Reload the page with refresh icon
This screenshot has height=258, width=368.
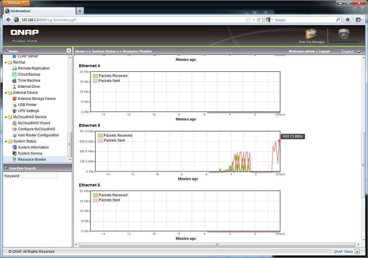pos(259,20)
